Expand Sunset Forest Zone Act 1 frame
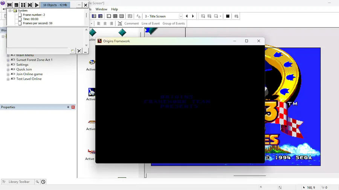The height and width of the screenshot is (190, 339). point(8,60)
